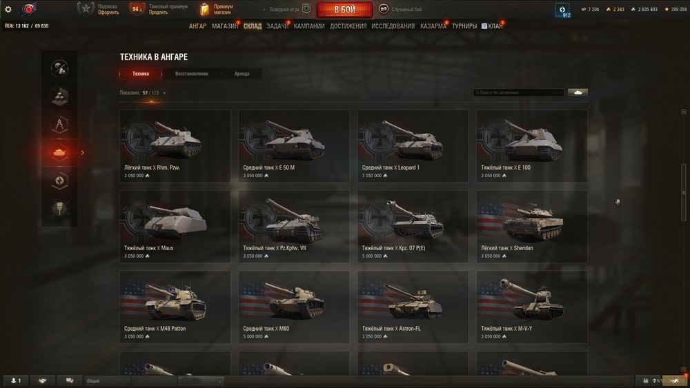Click the blue 912 currency exchange icon
690x388 pixels.
562,10
